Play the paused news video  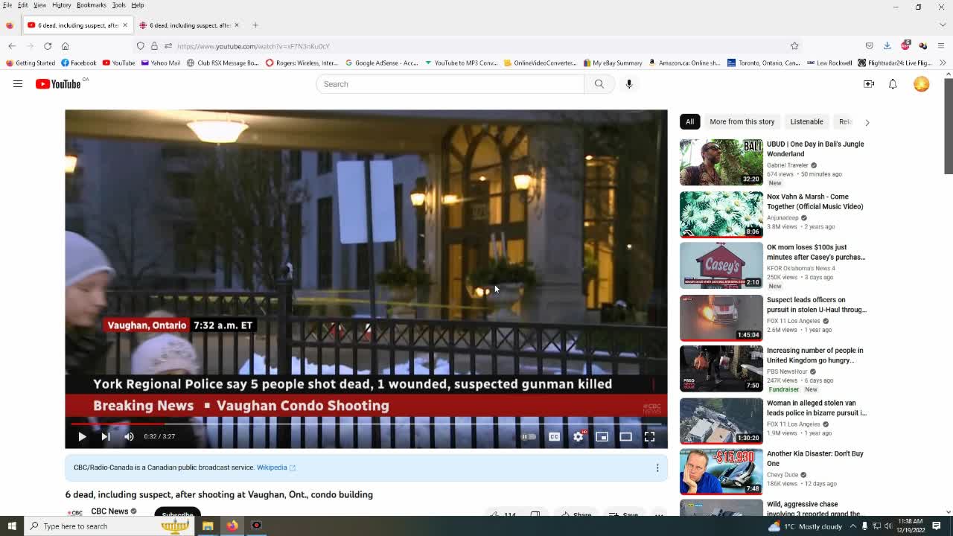[82, 437]
